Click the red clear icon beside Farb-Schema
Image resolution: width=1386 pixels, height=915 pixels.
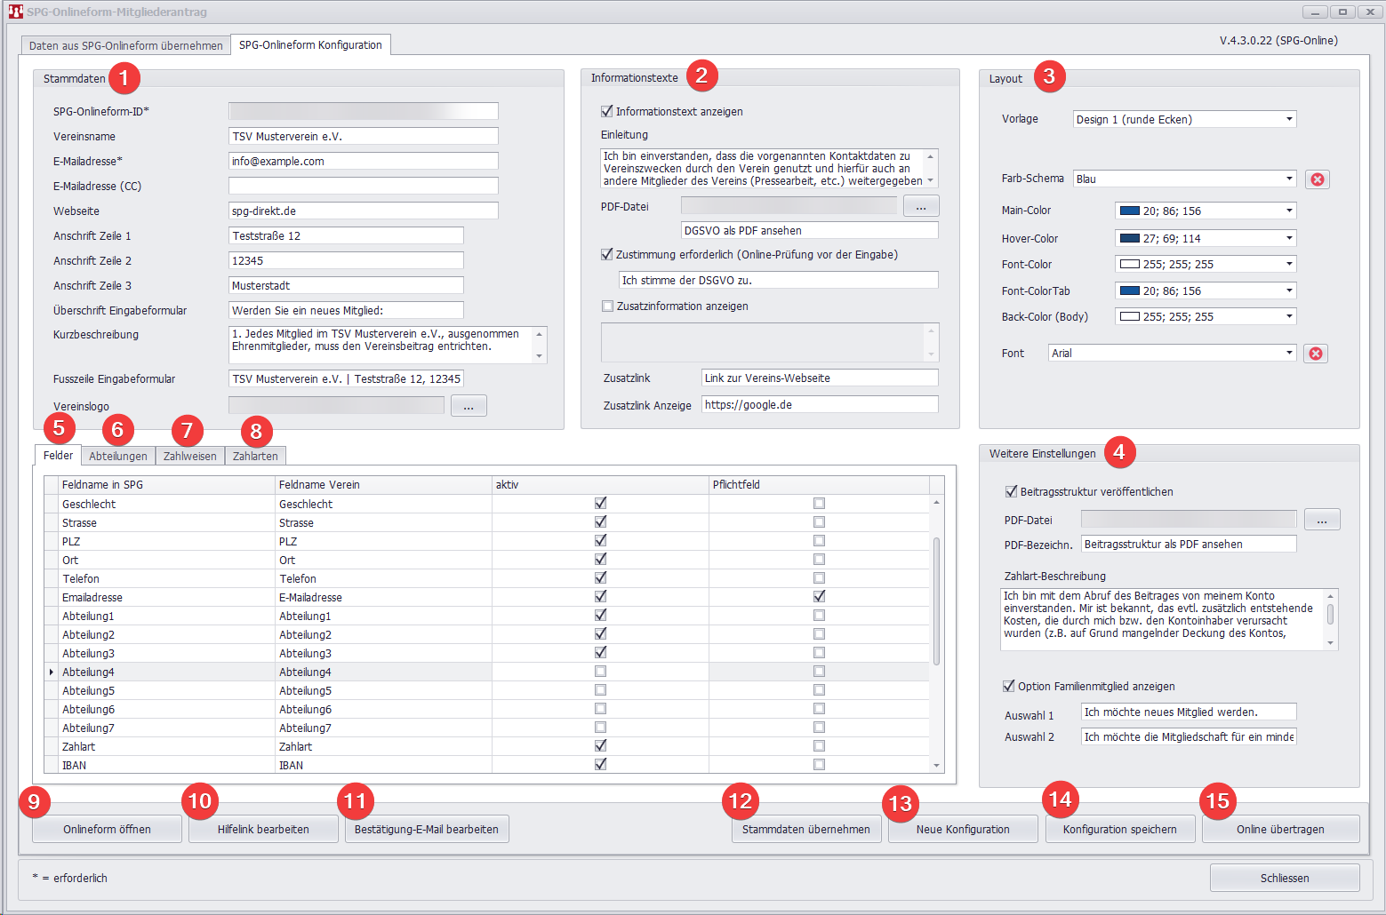point(1317,179)
